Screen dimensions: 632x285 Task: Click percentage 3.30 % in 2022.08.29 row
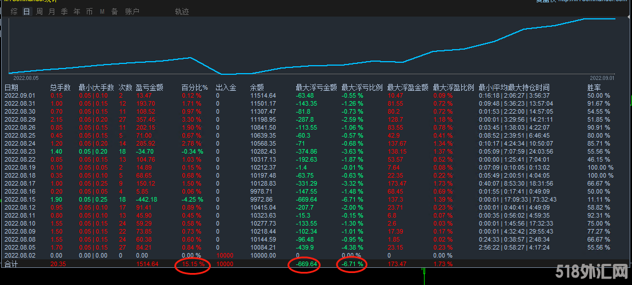coord(191,119)
